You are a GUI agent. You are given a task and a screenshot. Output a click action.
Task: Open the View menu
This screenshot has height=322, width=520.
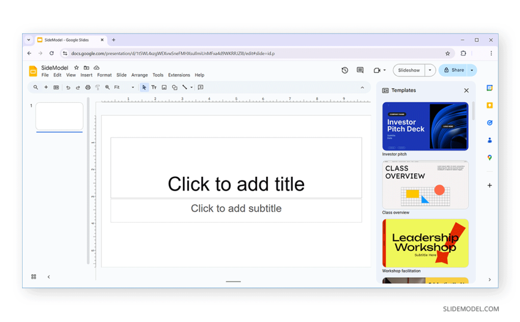[71, 75]
